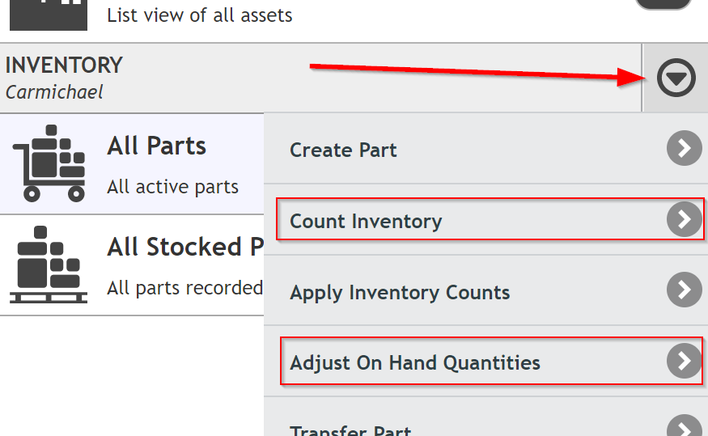Select the Count Inventory menu entry

pos(485,219)
